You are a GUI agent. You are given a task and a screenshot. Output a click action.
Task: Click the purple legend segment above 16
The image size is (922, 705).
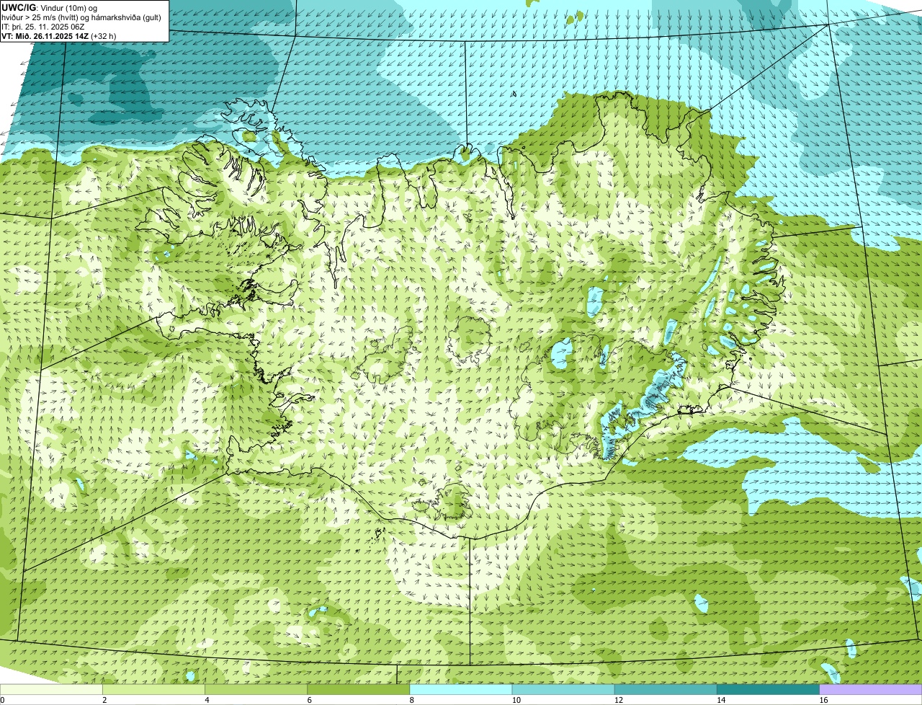[871, 689]
